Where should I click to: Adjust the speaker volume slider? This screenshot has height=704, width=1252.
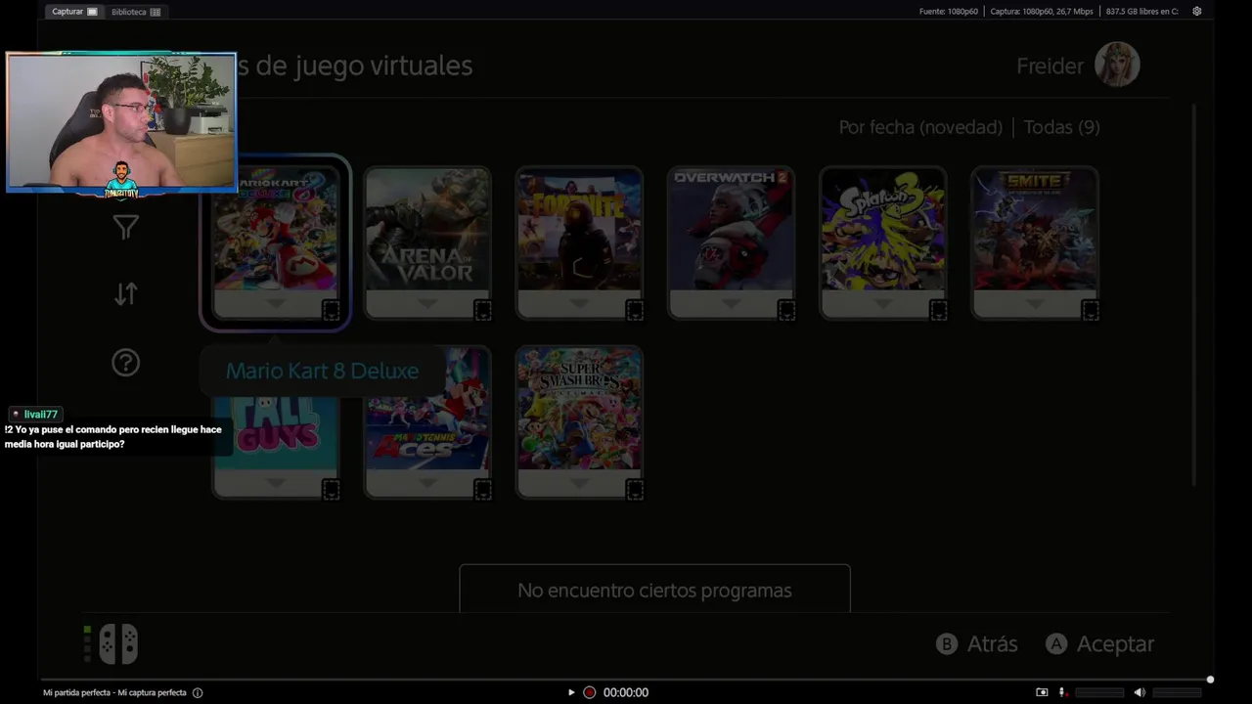(x=1177, y=692)
